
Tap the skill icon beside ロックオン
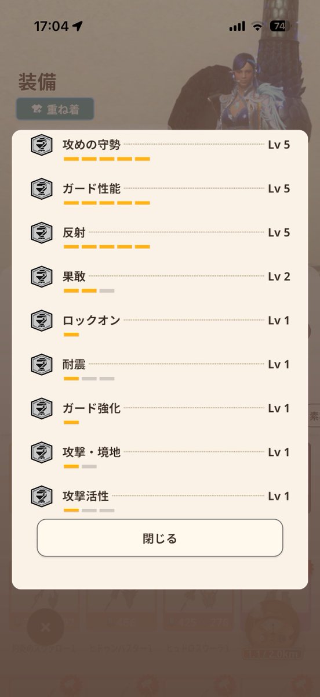pyautogui.click(x=41, y=321)
